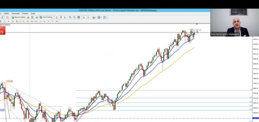Screen dimensions: 259x122
Task: Switch to bar chart display icon
Action: point(57,17)
